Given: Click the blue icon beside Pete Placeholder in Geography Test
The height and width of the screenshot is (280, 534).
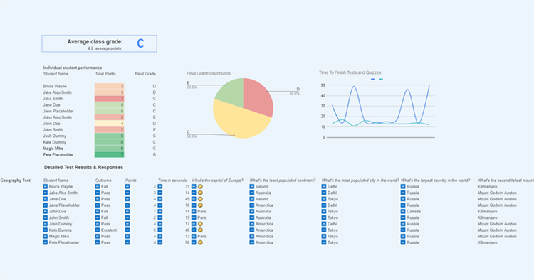Looking at the screenshot, I should coord(46,242).
